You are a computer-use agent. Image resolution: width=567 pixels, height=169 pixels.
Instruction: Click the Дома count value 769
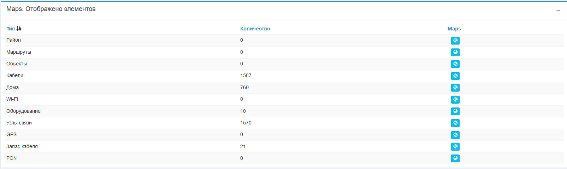[244, 87]
